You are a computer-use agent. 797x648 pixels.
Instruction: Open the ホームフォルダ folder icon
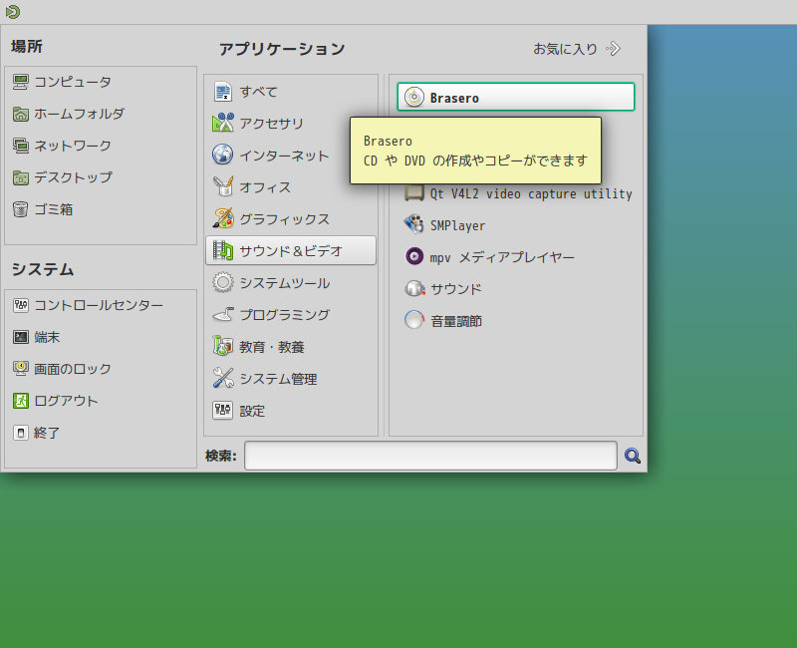[20, 114]
